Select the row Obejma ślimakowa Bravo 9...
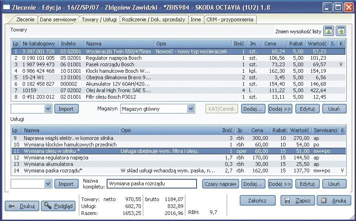Screen dimensions: 356x221 tap(178, 77)
